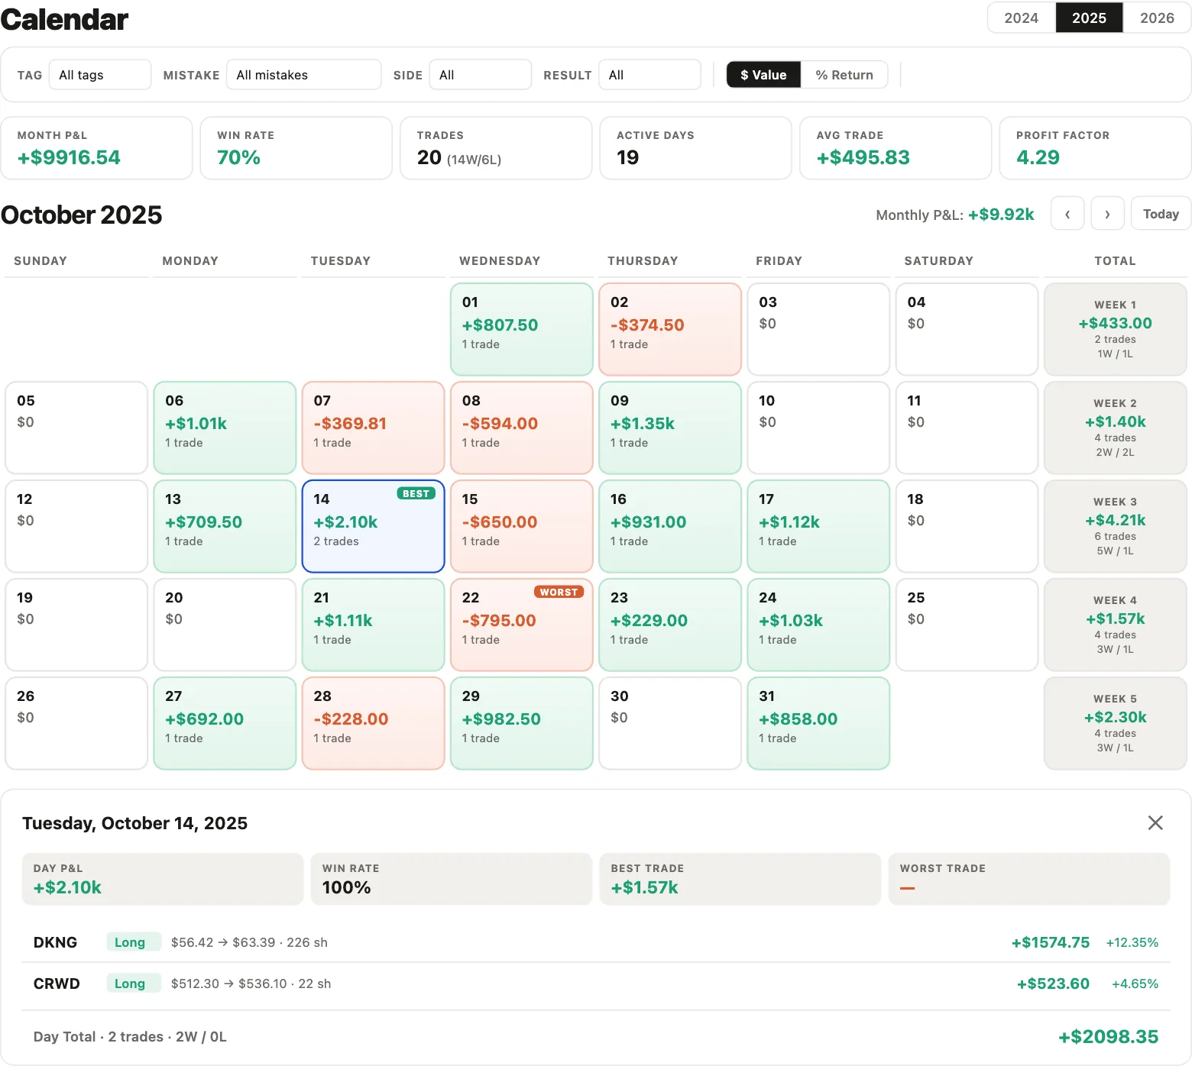This screenshot has height=1082, width=1192.
Task: Open the Result filter dropdown
Action: click(x=649, y=75)
